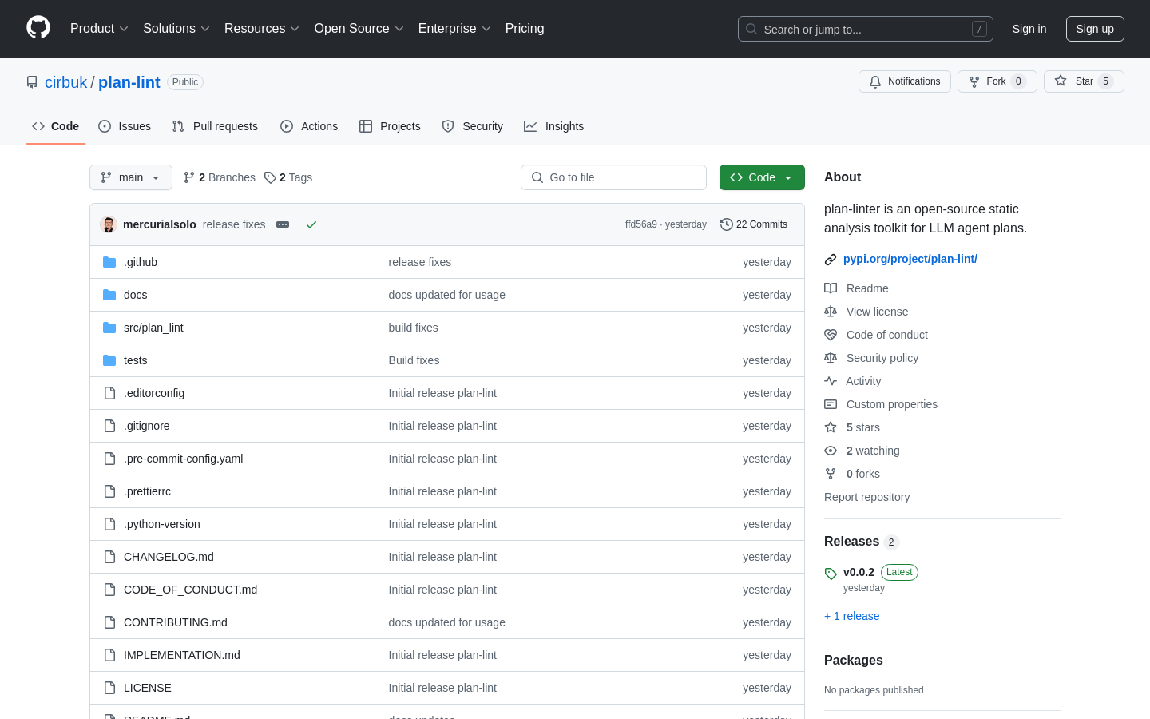Open the 22 Commits history

754,224
